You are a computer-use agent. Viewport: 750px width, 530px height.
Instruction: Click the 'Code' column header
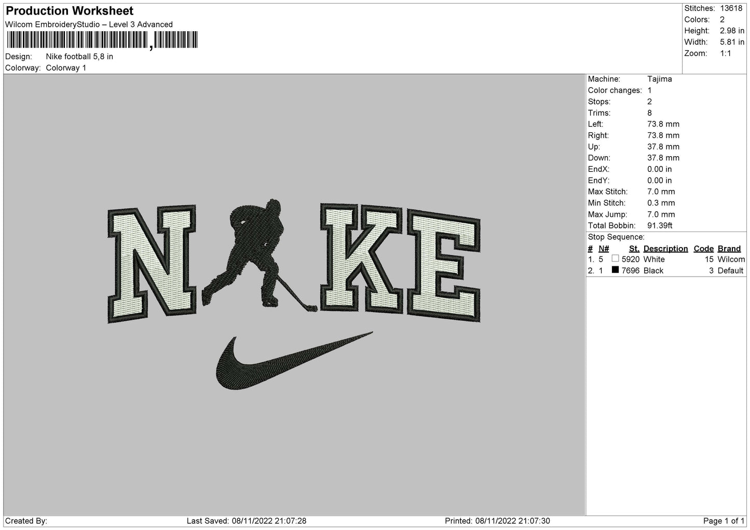click(x=704, y=249)
